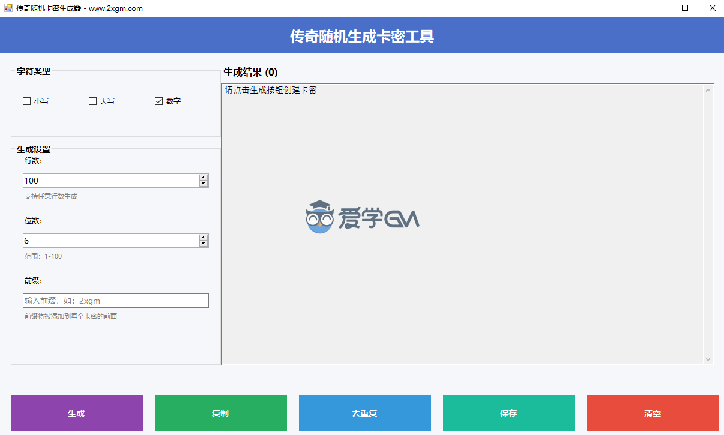This screenshot has height=435, width=724.
Task: Increase the 行数 value with the up arrow
Action: tap(204, 178)
